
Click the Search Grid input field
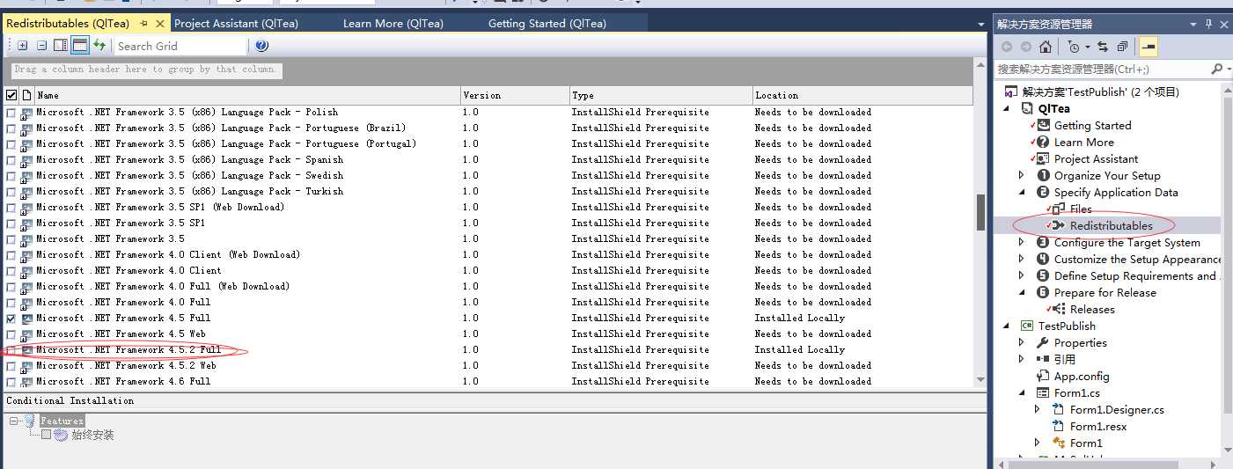pyautogui.click(x=180, y=46)
